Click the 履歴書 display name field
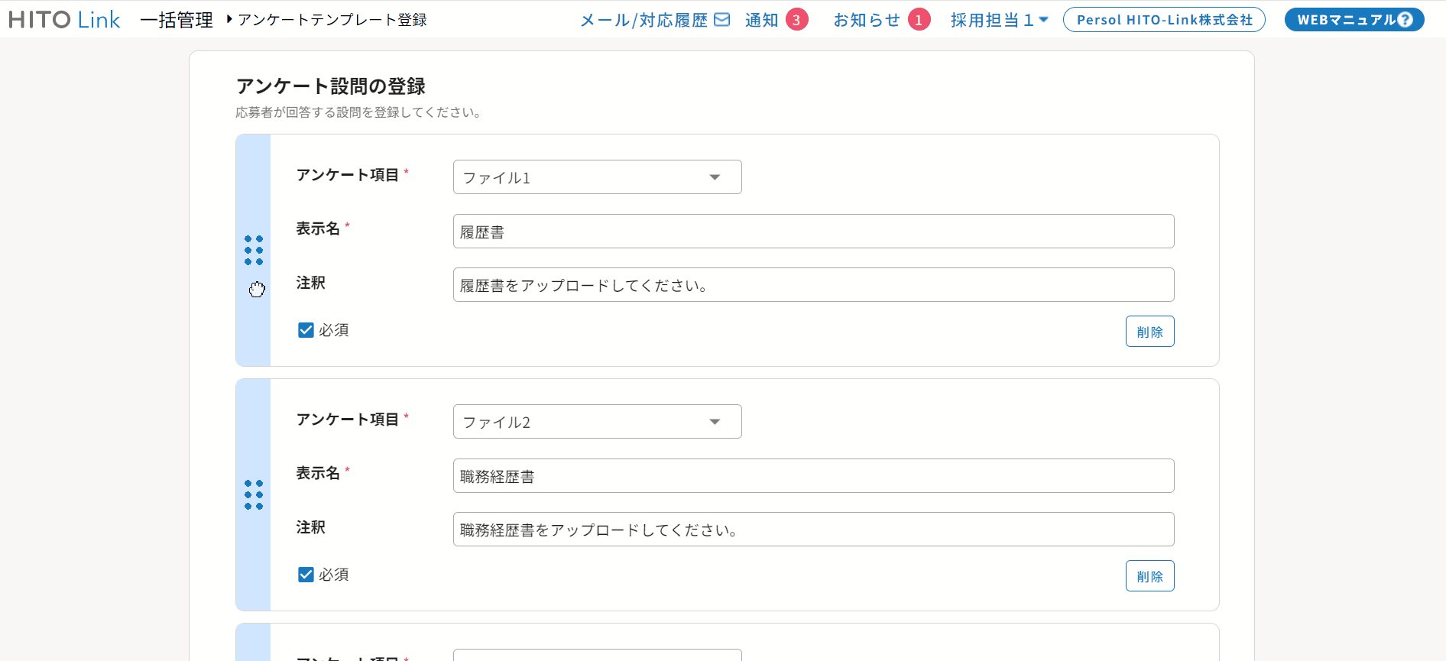The height and width of the screenshot is (661, 1446). (813, 232)
